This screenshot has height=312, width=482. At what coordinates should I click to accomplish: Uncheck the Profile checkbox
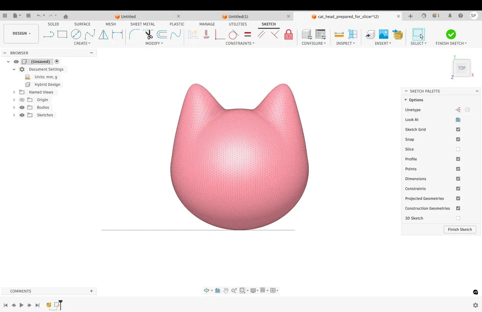tap(458, 159)
